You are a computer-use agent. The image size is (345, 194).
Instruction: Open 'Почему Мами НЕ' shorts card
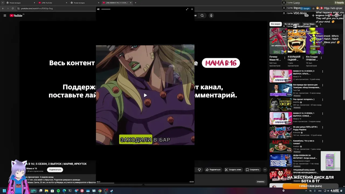278,41
